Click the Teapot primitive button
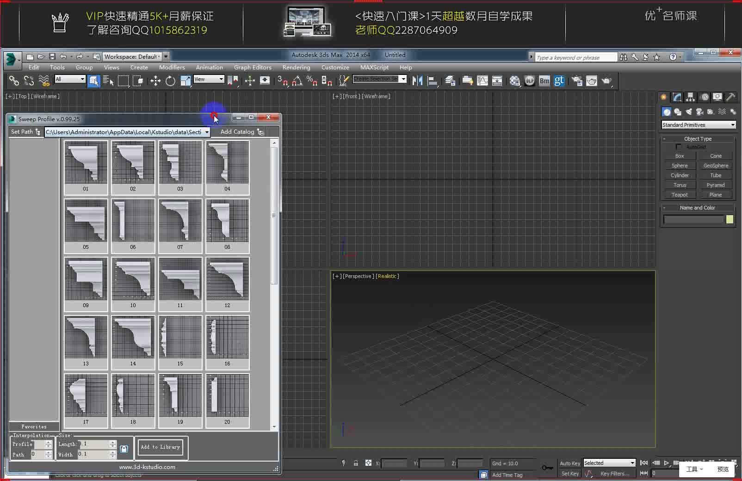The image size is (742, 481). (679, 194)
